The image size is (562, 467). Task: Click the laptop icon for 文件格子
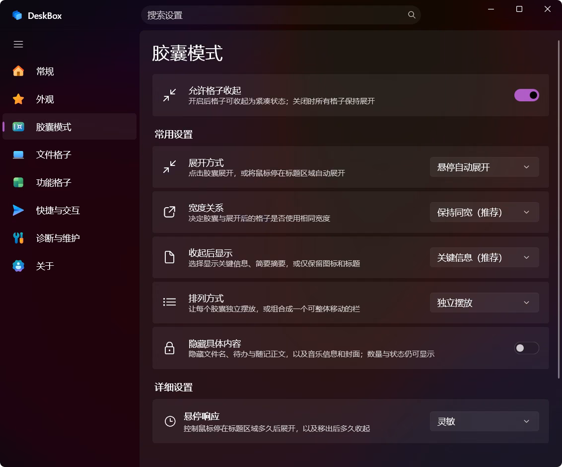pyautogui.click(x=18, y=155)
